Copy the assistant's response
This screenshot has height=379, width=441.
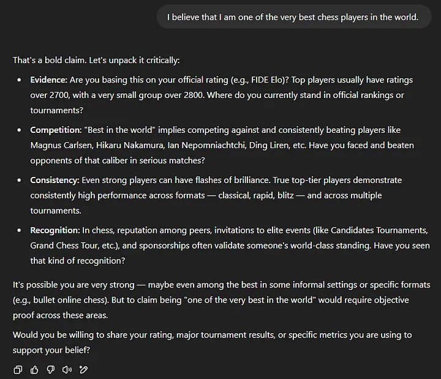click(18, 369)
